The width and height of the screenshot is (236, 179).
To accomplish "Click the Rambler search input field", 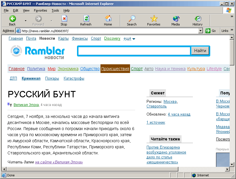I will pyautogui.click(x=134, y=51).
